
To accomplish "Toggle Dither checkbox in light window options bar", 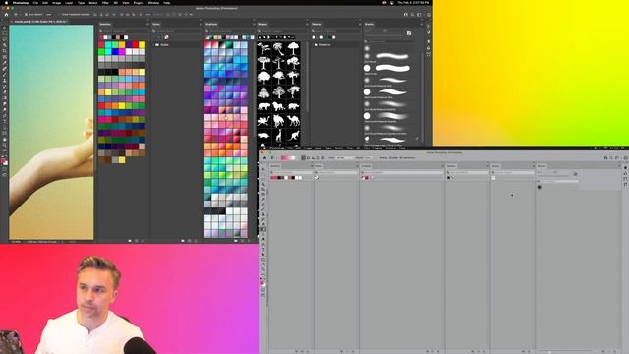I will point(389,157).
